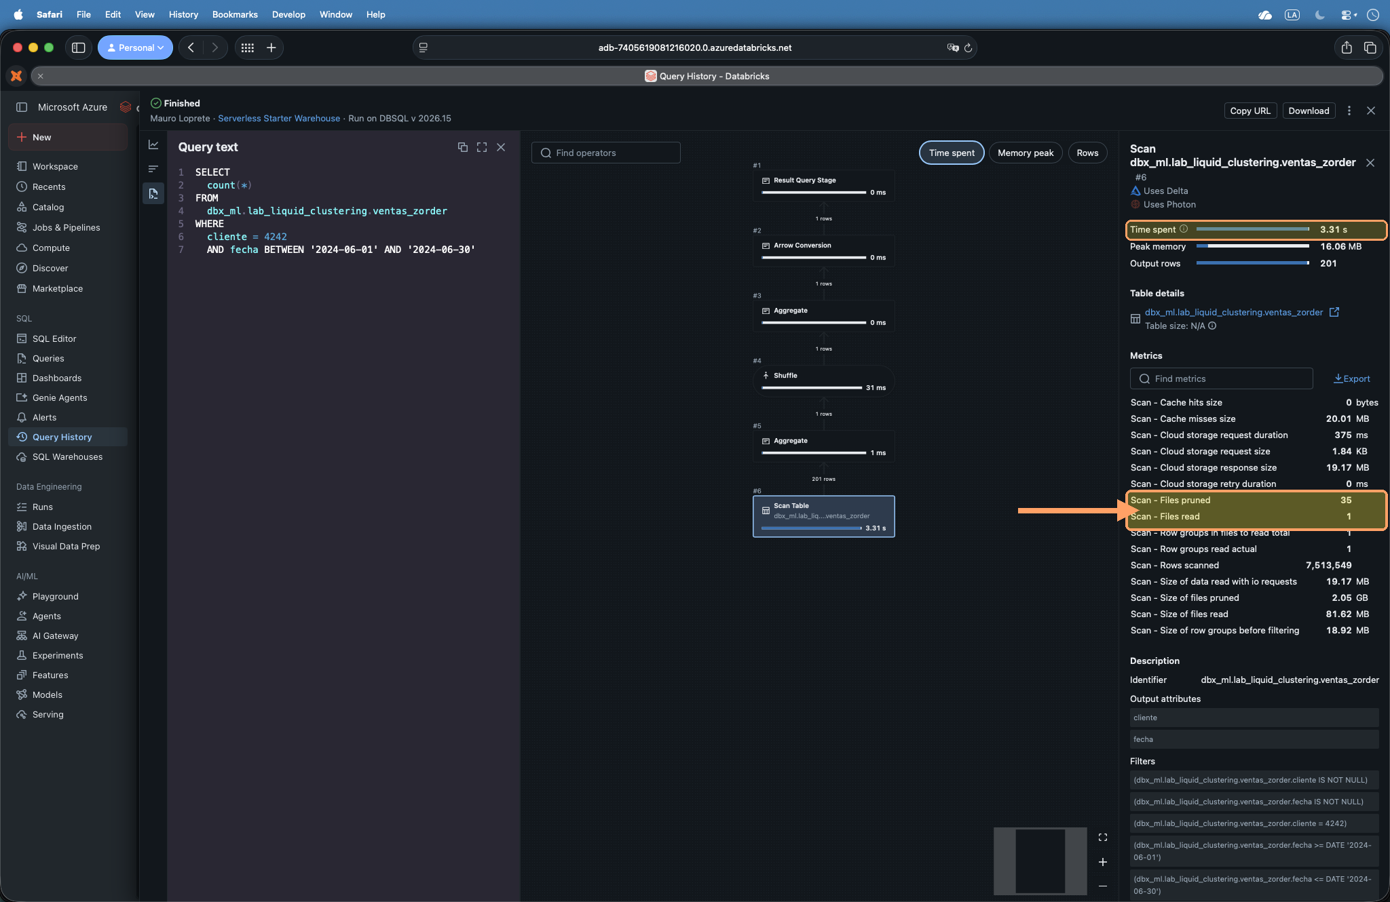
Task: Select the Arrow Conversion node
Action: 824,250
